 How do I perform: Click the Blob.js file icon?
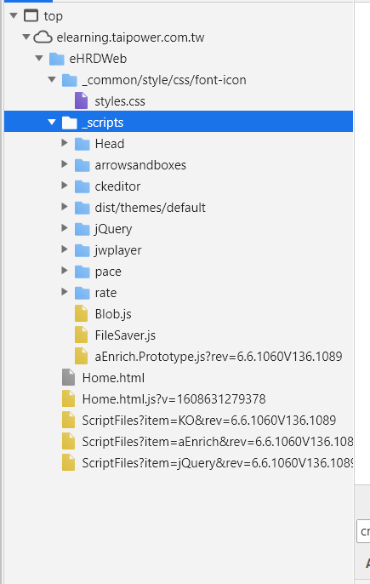[81, 313]
